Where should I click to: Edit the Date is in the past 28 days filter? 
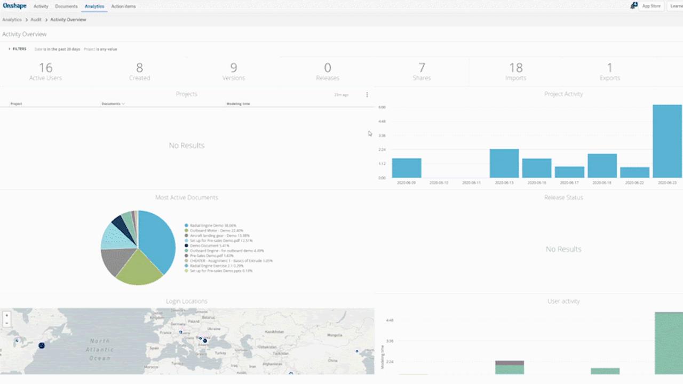coord(57,49)
